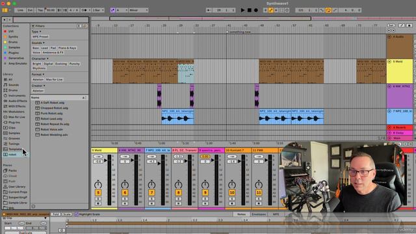Viewport: 416px width, 234px height.
Task: Click the time signature field
Action: coord(73,10)
